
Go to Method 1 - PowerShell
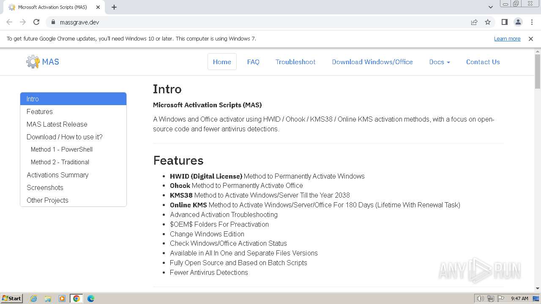[73, 149]
